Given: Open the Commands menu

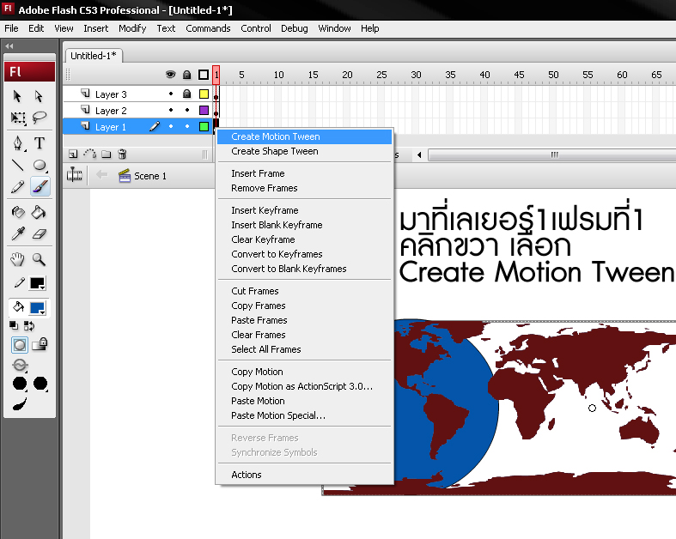Looking at the screenshot, I should 208,28.
